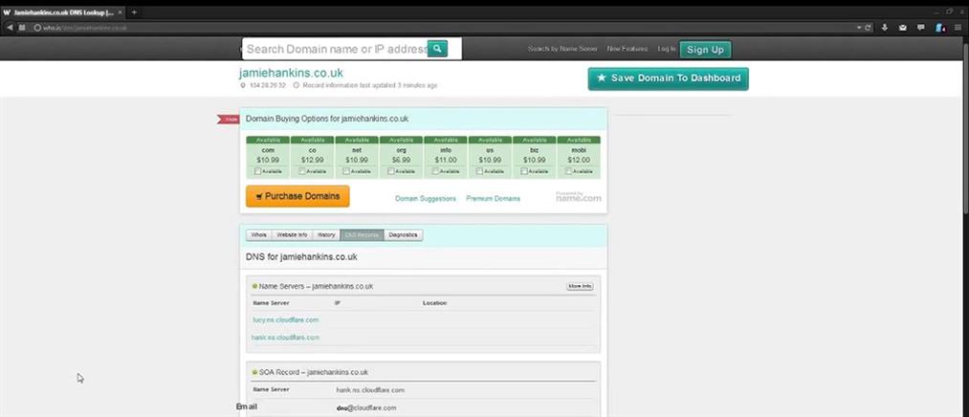Open a new browser tab
The image size is (969, 417).
pyautogui.click(x=134, y=11)
